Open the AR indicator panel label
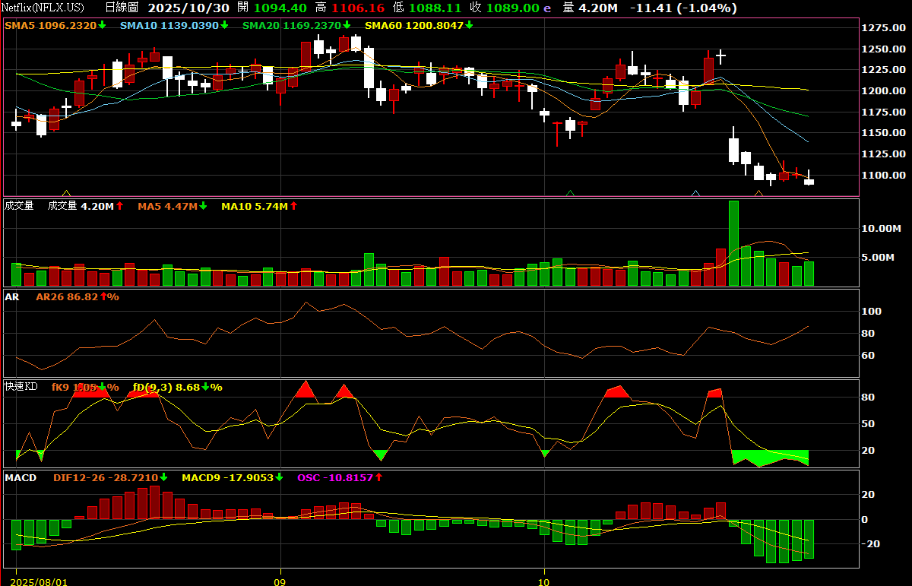The image size is (912, 586). pos(12,296)
